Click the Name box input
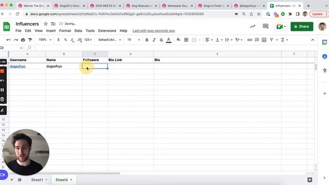329x185 pixels. pos(10,48)
